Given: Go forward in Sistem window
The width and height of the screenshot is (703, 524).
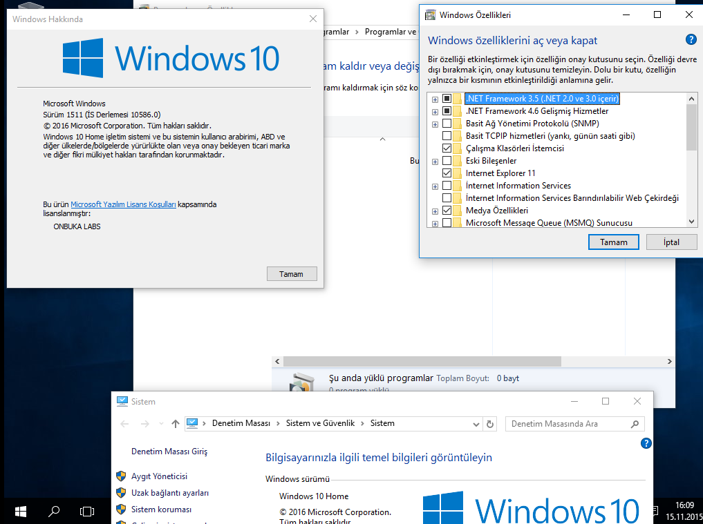Looking at the screenshot, I should pos(144,424).
